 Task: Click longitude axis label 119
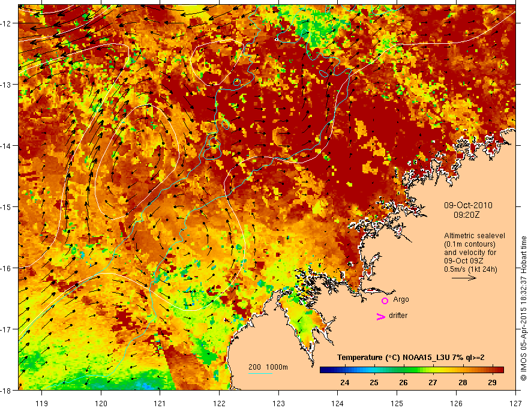[x=41, y=403]
